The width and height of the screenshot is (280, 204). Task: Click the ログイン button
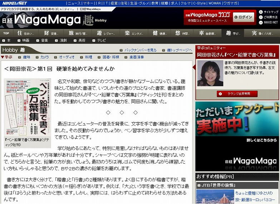tap(244, 17)
